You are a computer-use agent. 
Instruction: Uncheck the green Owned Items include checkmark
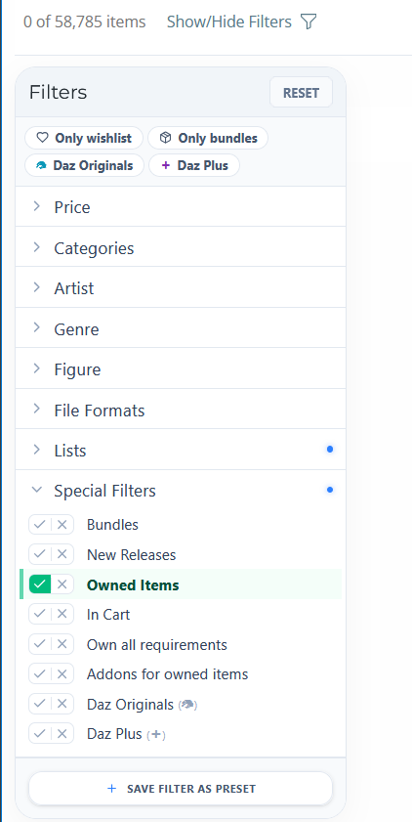(x=40, y=584)
